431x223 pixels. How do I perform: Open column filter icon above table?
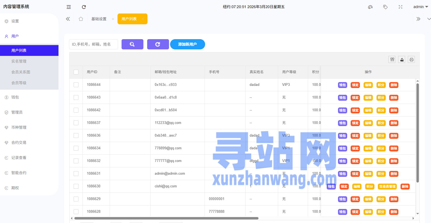click(x=392, y=59)
